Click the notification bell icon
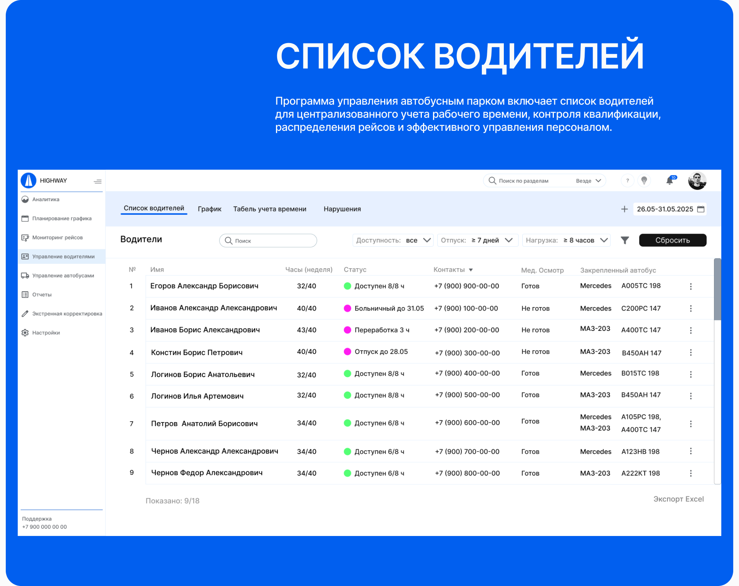The height and width of the screenshot is (586, 739). coord(670,180)
